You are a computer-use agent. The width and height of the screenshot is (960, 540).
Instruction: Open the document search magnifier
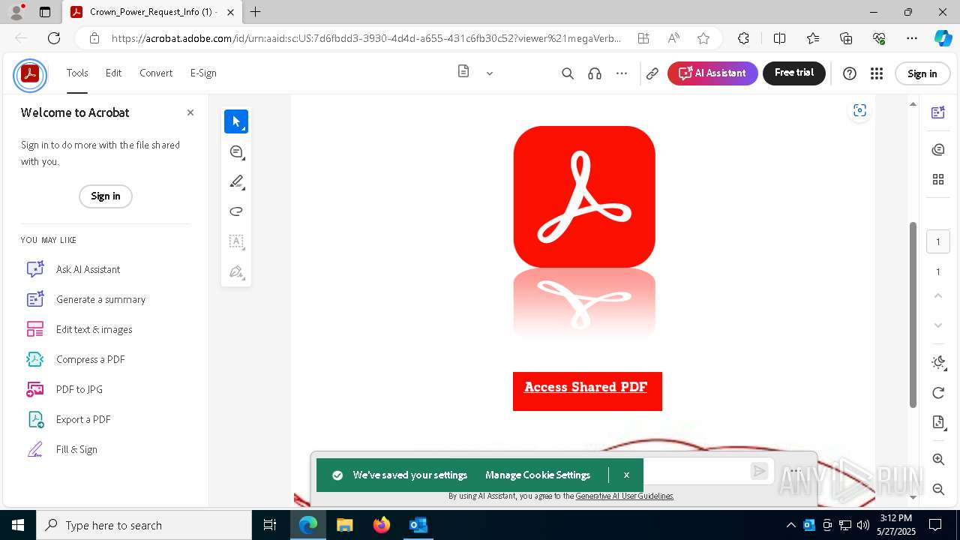[x=568, y=73]
